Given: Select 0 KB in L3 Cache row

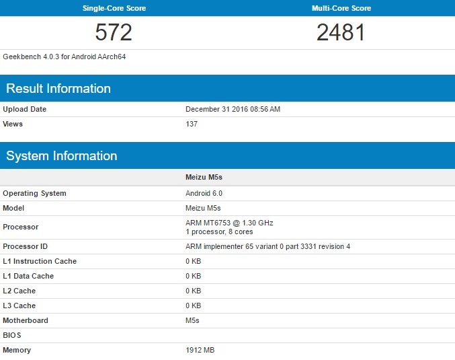Looking at the screenshot, I should [194, 306].
